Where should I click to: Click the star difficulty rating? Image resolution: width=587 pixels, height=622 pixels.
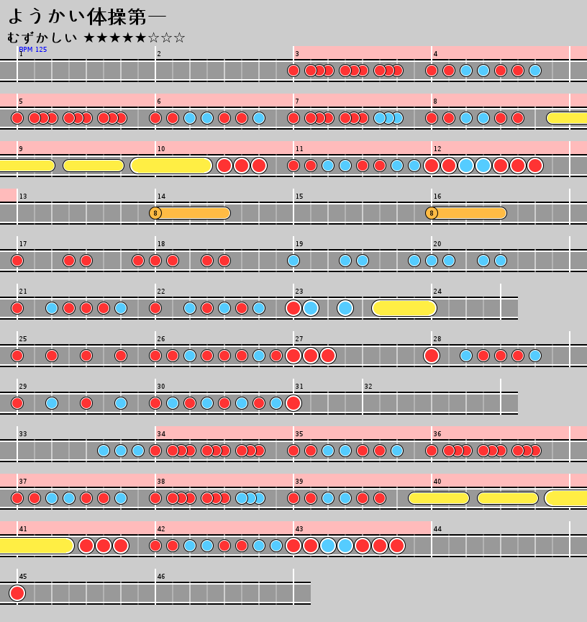(x=135, y=37)
